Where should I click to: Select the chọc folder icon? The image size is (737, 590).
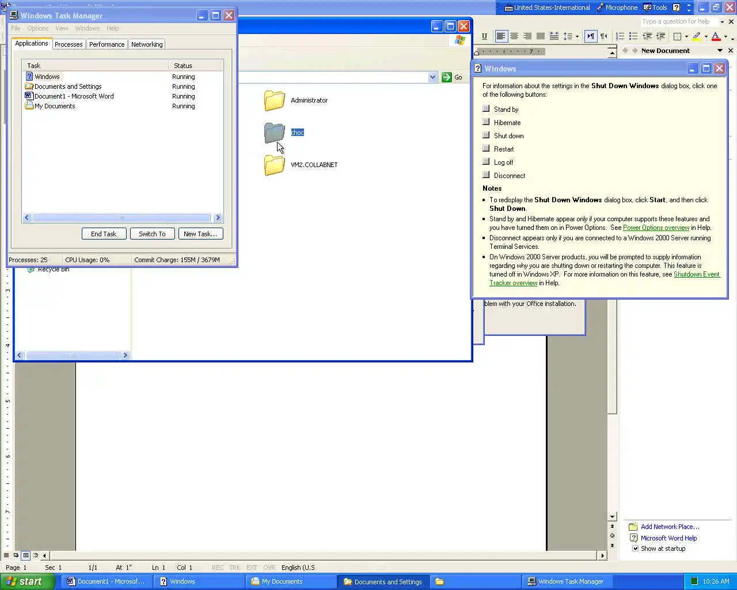(275, 133)
